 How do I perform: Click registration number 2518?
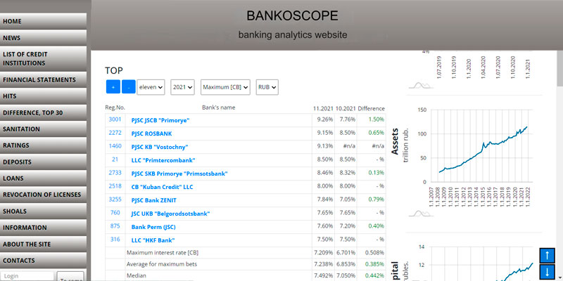[115, 185]
